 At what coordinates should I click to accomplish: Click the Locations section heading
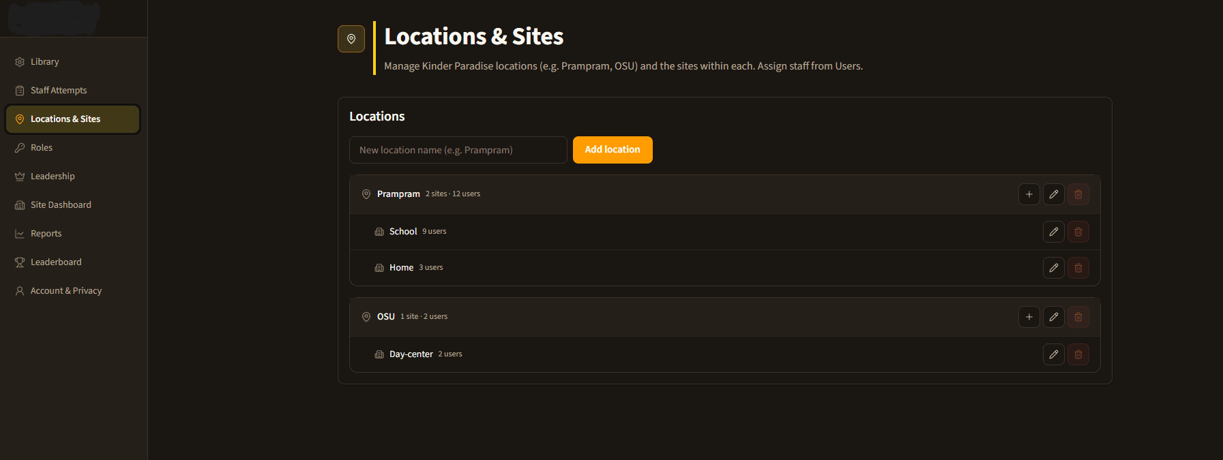[x=377, y=117]
